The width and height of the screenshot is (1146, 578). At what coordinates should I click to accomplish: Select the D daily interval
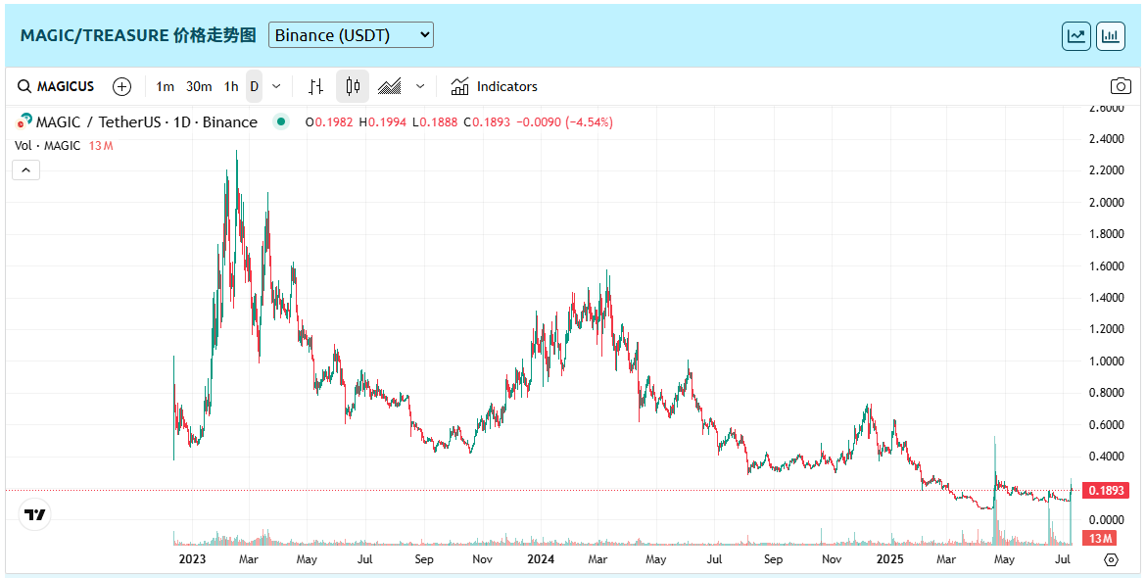tap(255, 87)
